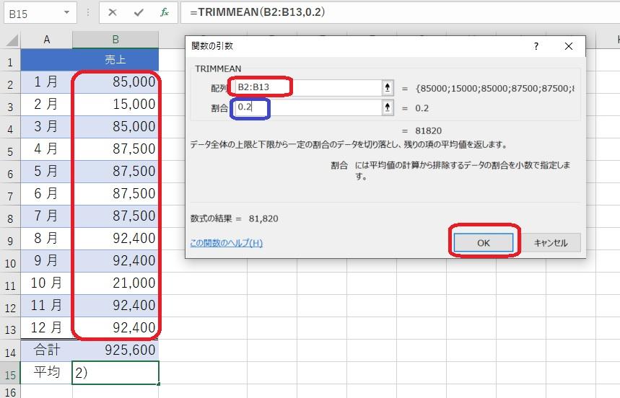Viewport: 620px width, 398px height.
Task: Select cell with 7 月
Action: click(47, 216)
